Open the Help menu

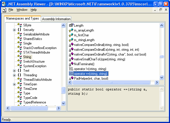(34, 10)
